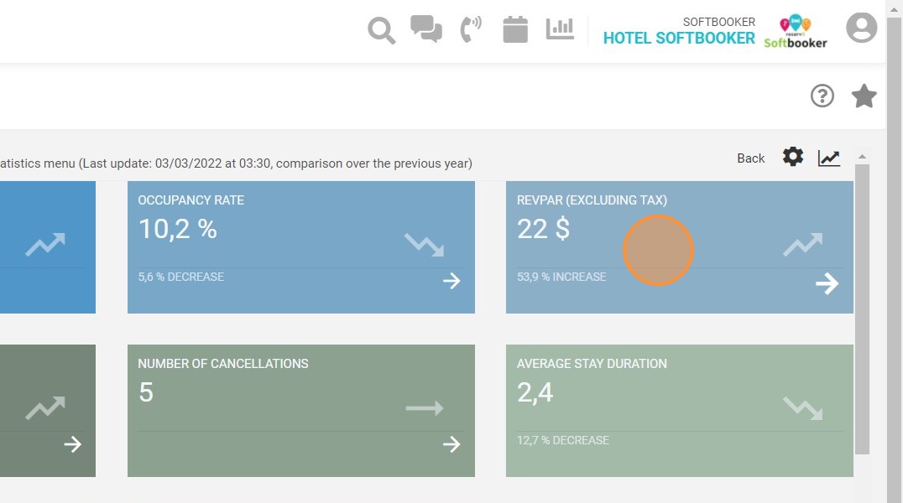Open the search magnifier icon

381,30
